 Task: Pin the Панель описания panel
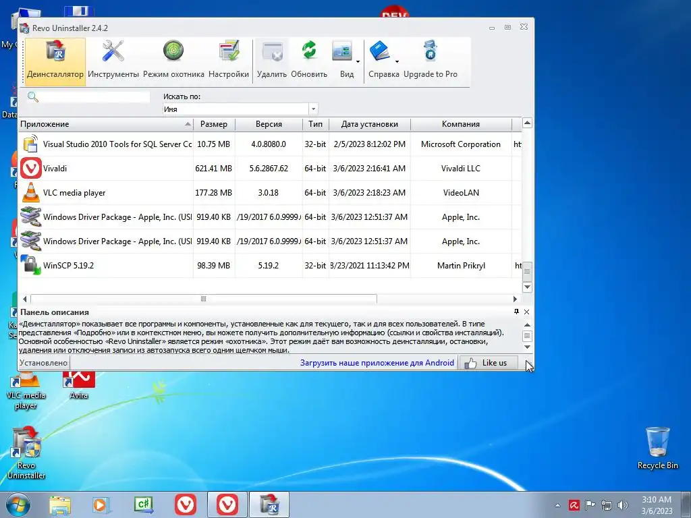pyautogui.click(x=516, y=312)
